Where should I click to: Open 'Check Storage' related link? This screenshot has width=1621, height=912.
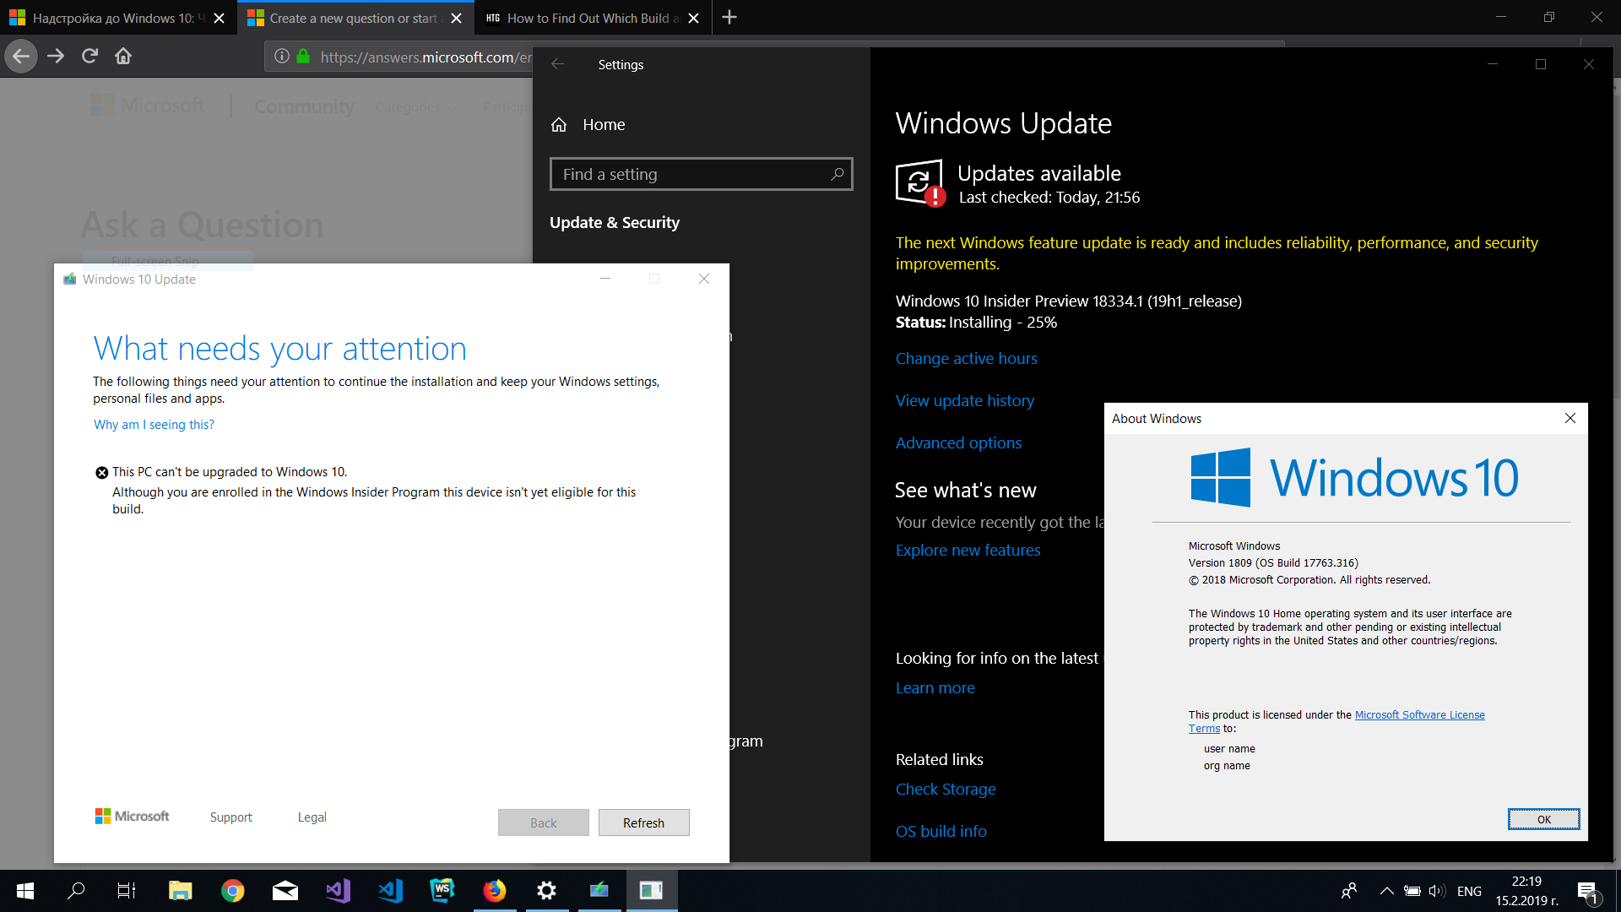point(946,790)
